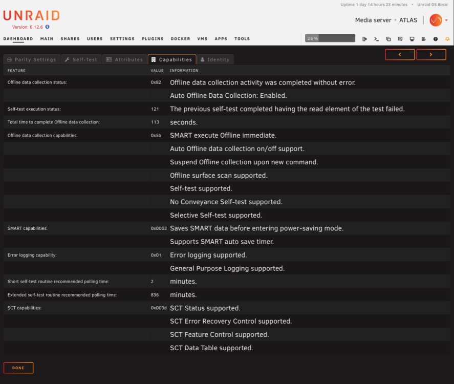This screenshot has height=384, width=454.
Task: Click the Unraid account avatar icon
Action: tap(436, 20)
